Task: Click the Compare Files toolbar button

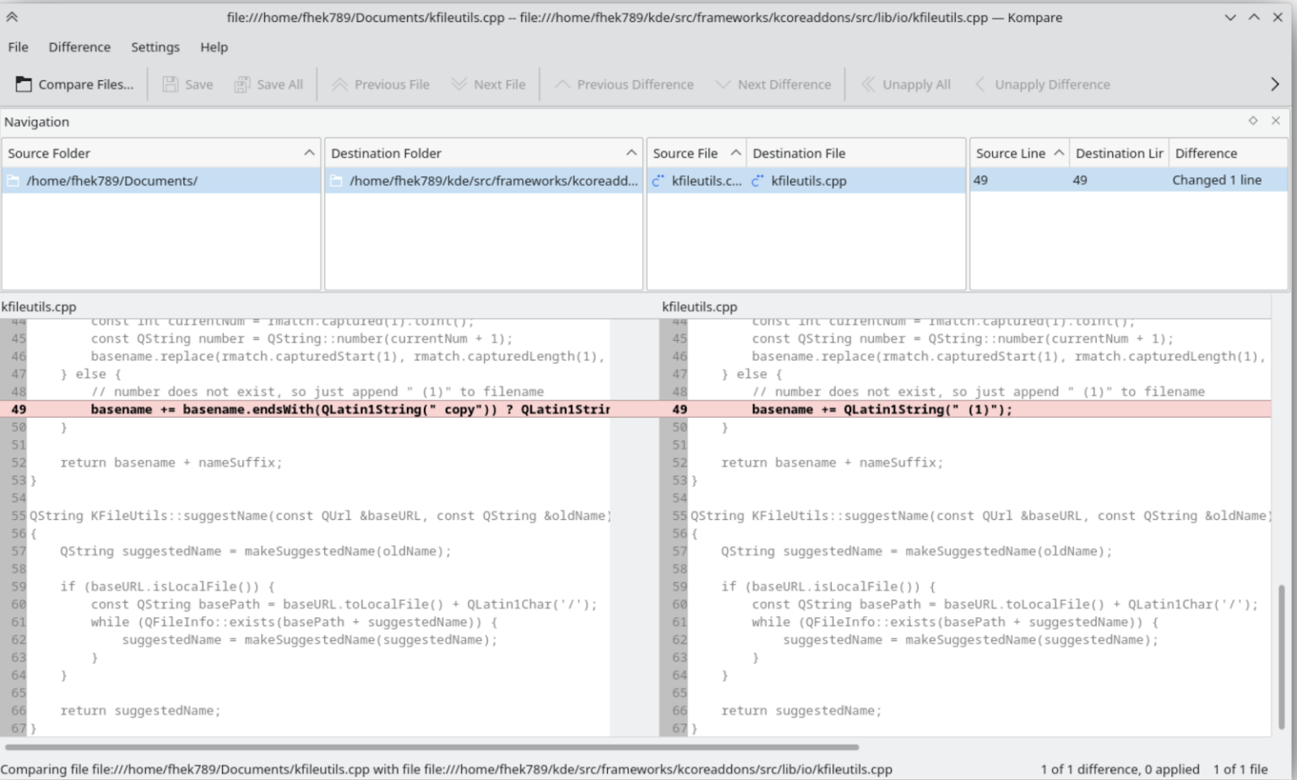Action: click(74, 84)
